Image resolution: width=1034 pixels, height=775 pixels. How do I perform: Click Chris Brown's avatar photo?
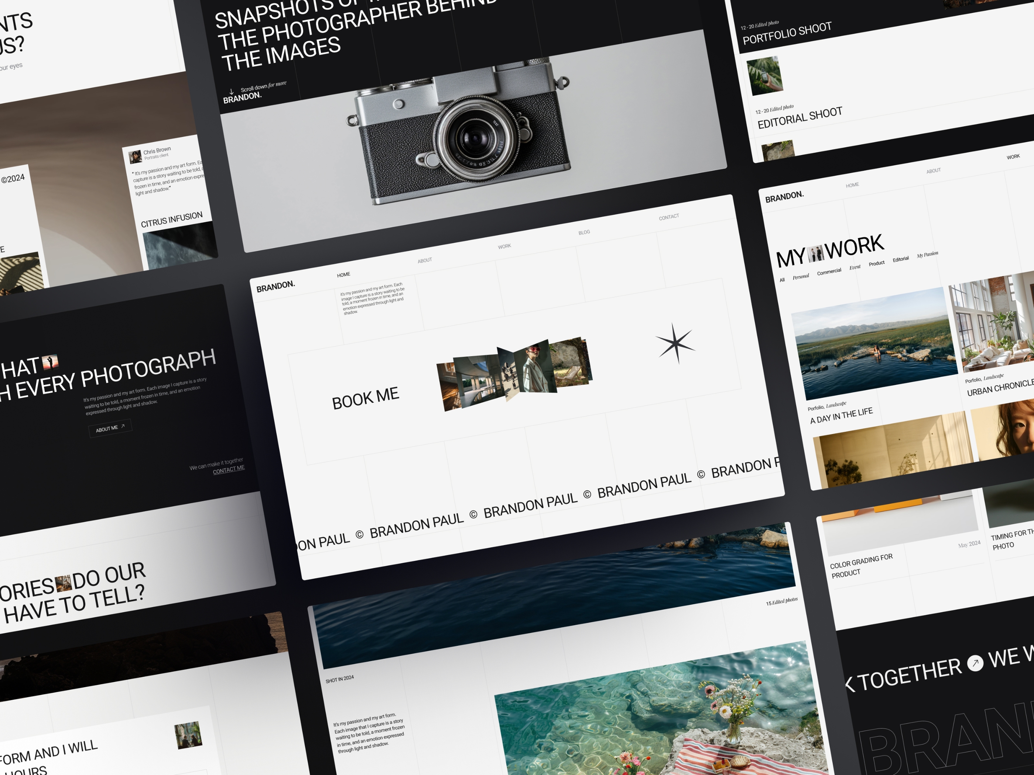click(x=136, y=156)
